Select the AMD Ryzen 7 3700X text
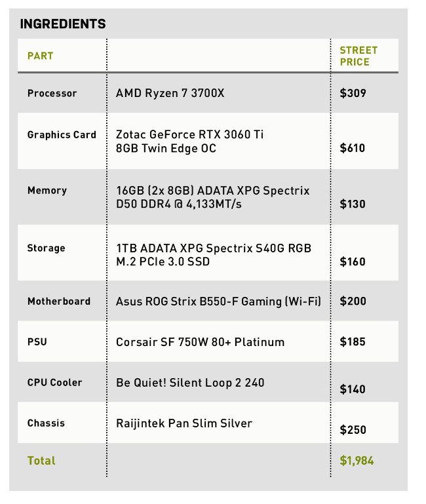426x504 pixels. click(170, 93)
